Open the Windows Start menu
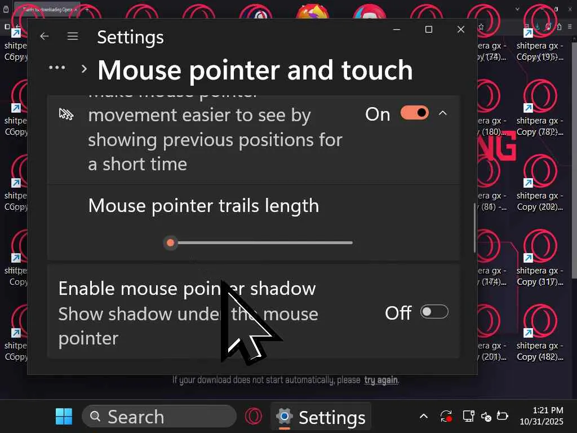 click(64, 417)
